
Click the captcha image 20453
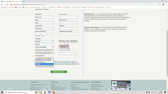pyautogui.click(x=64, y=46)
